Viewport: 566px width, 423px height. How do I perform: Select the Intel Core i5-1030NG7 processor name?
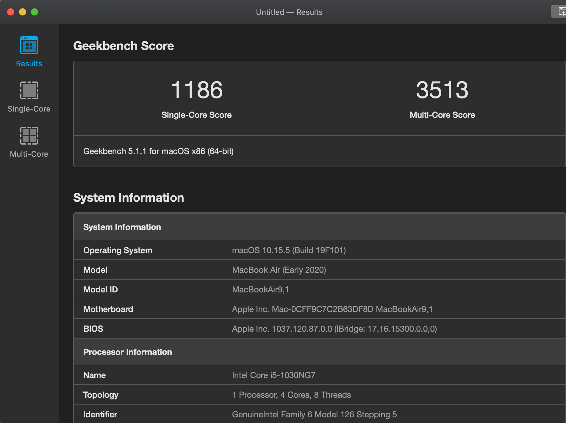click(x=273, y=375)
